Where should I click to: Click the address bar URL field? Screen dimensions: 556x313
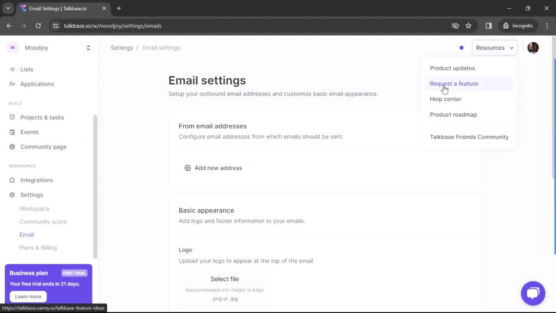tap(252, 26)
